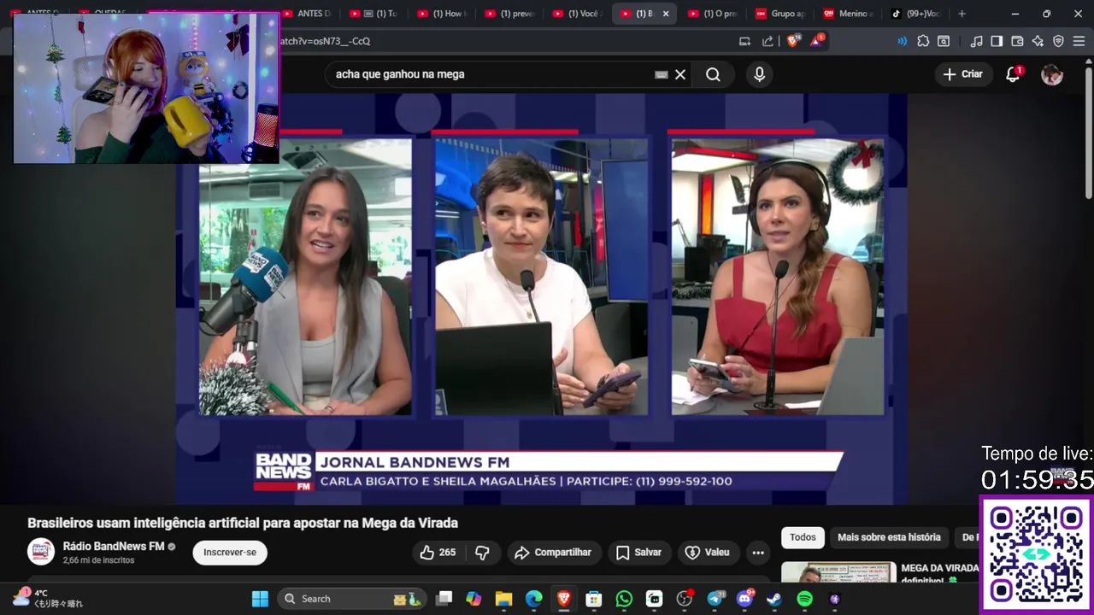Click the Valeu thanks button

click(708, 553)
